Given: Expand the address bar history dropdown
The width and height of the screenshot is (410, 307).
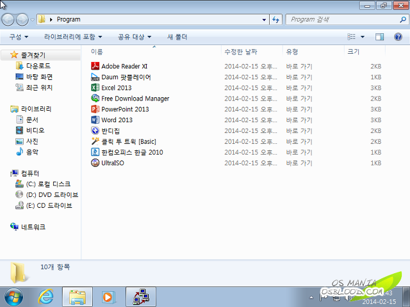Looking at the screenshot, I should point(264,20).
